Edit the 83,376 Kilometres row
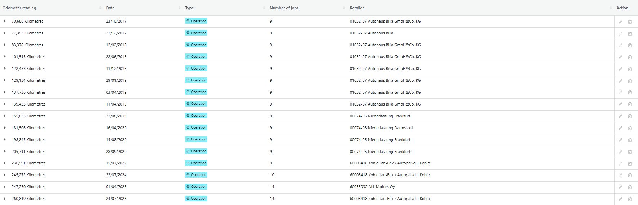 click(620, 45)
